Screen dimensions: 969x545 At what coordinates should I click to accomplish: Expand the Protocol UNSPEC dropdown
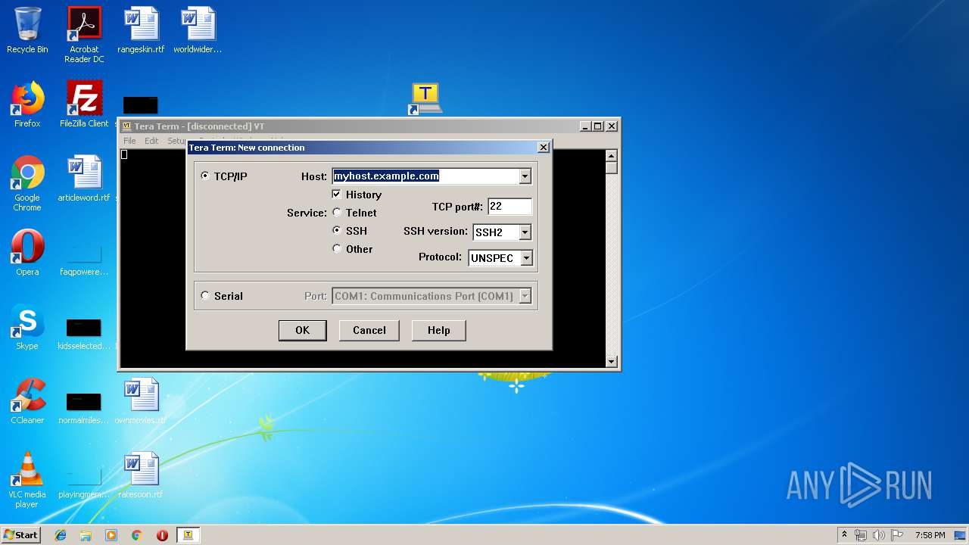526,258
